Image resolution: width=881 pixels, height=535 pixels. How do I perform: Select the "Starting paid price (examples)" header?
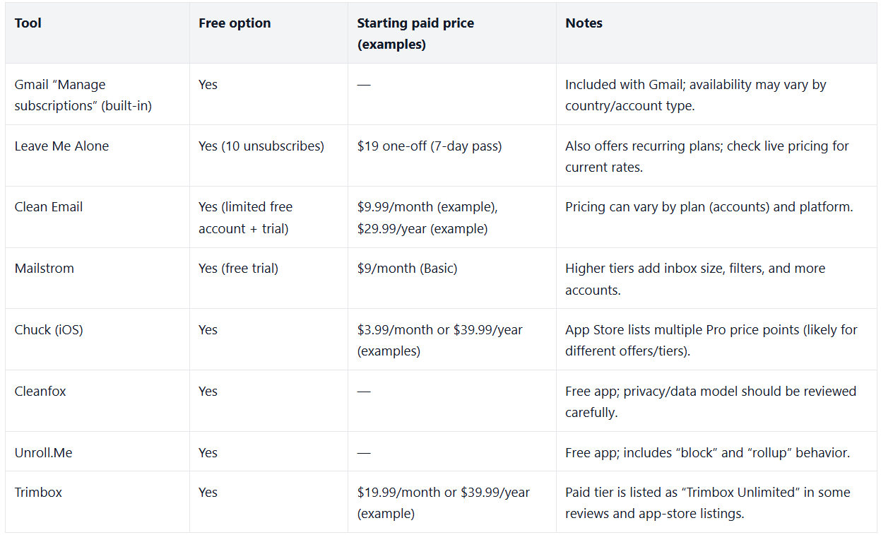pos(415,33)
